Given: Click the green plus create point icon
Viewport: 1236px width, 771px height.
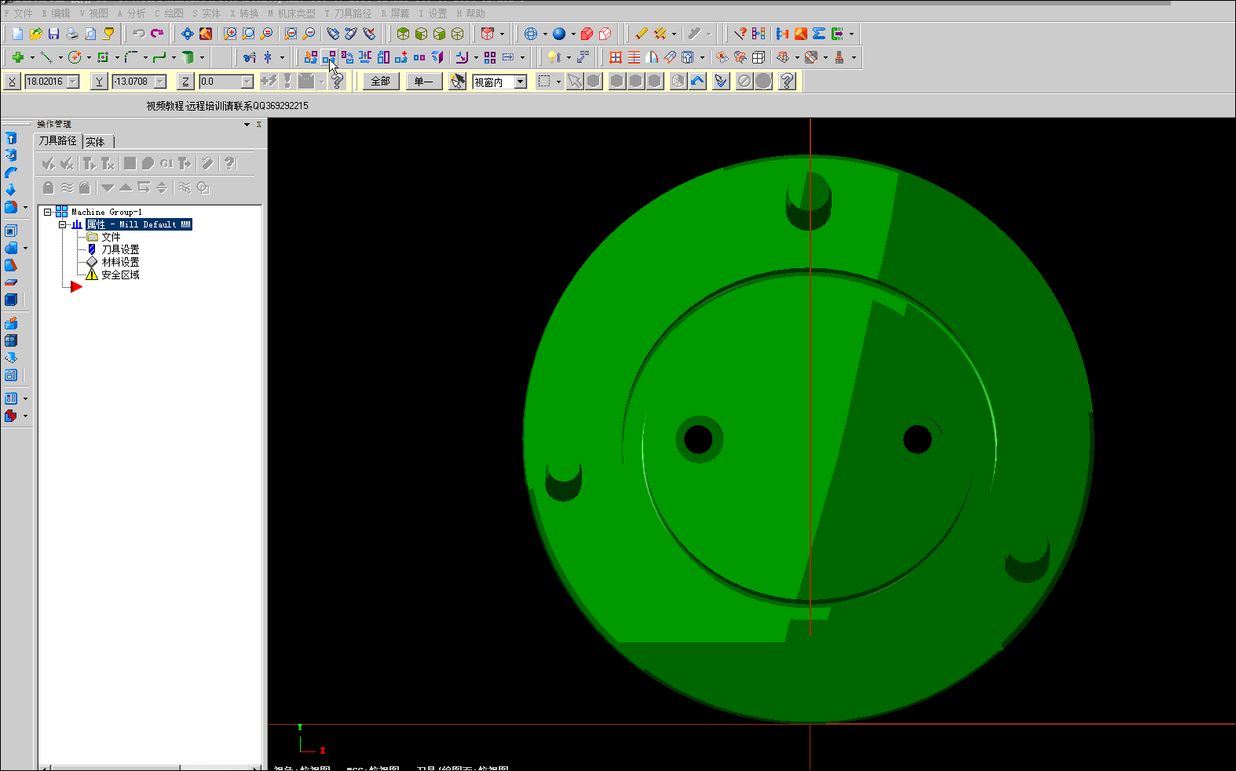Looking at the screenshot, I should [17, 57].
